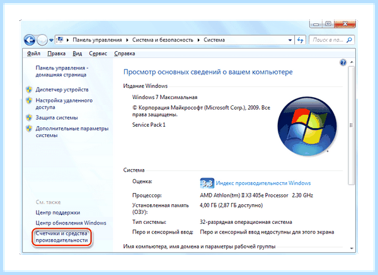378x275 pixels.
Task: Select the AMD Athlon processor value
Action: point(256,196)
